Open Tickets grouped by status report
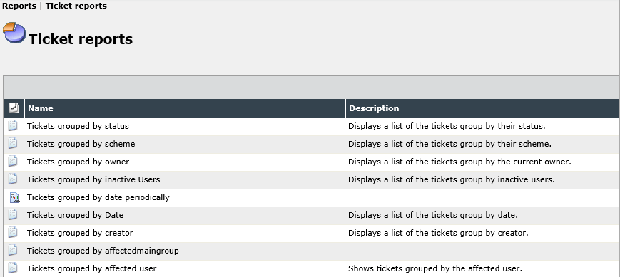This screenshot has width=620, height=277. 78,126
